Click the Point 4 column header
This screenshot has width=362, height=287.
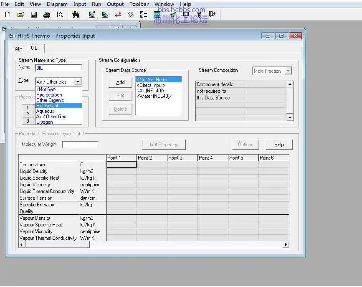click(x=213, y=158)
